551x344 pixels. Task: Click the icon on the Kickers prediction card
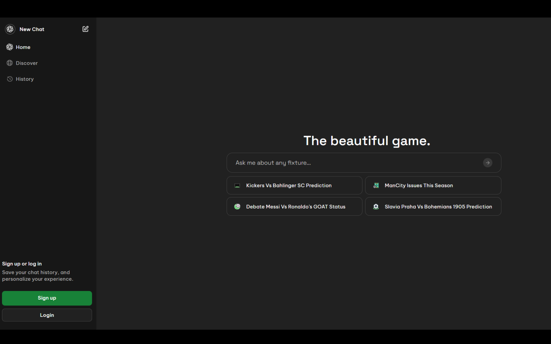[x=237, y=185]
